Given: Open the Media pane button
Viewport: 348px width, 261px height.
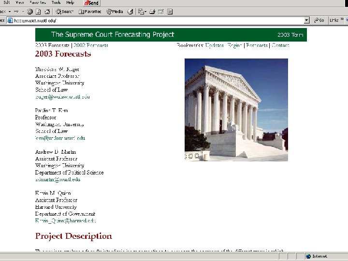Looking at the screenshot, I should (115, 12).
